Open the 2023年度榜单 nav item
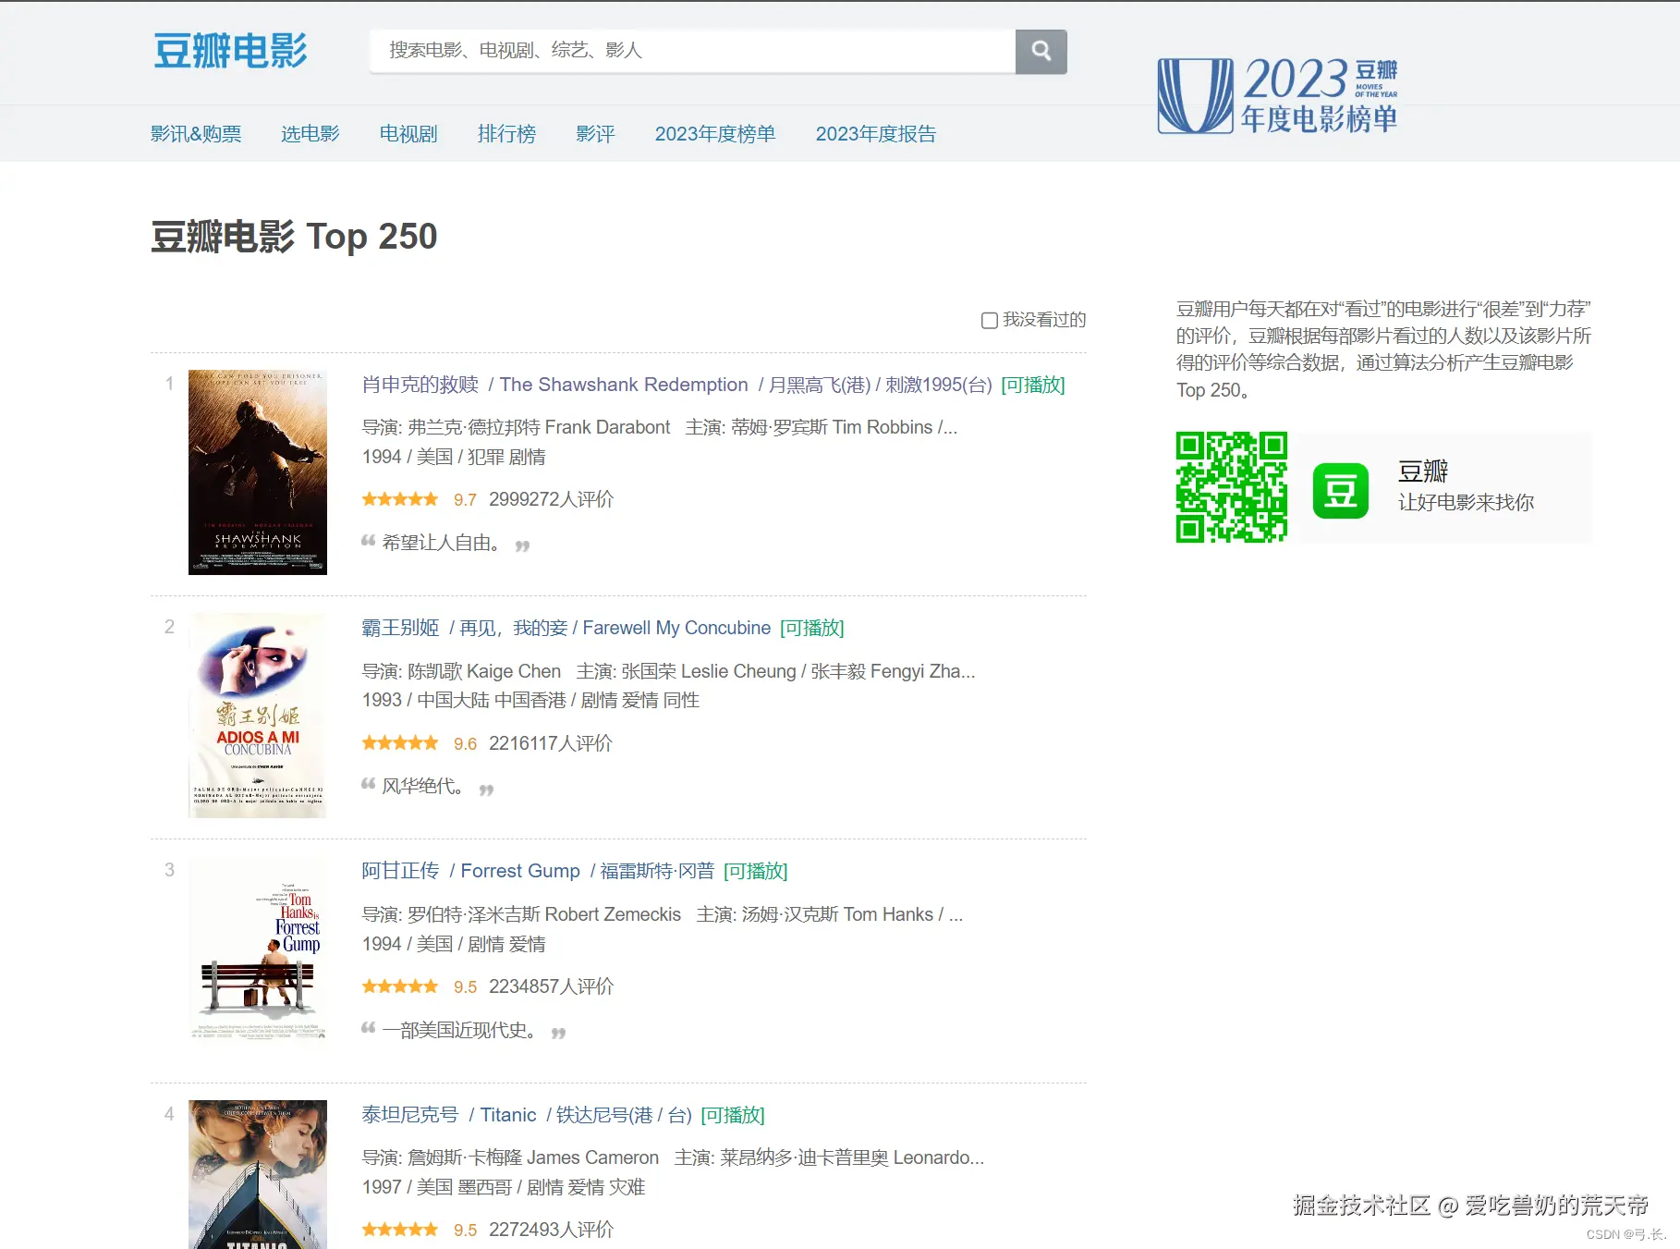 click(x=715, y=134)
